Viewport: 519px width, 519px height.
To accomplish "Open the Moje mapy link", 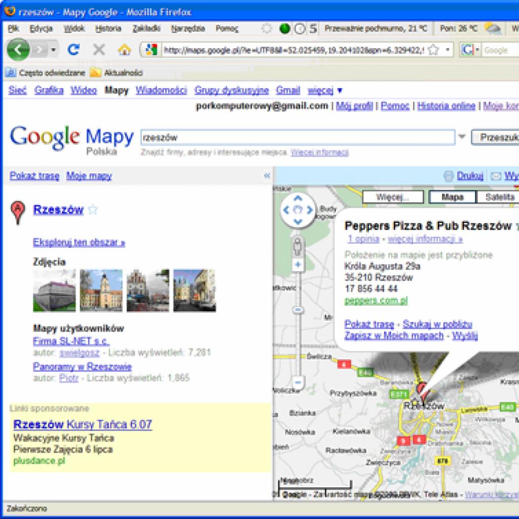I will click(x=89, y=176).
